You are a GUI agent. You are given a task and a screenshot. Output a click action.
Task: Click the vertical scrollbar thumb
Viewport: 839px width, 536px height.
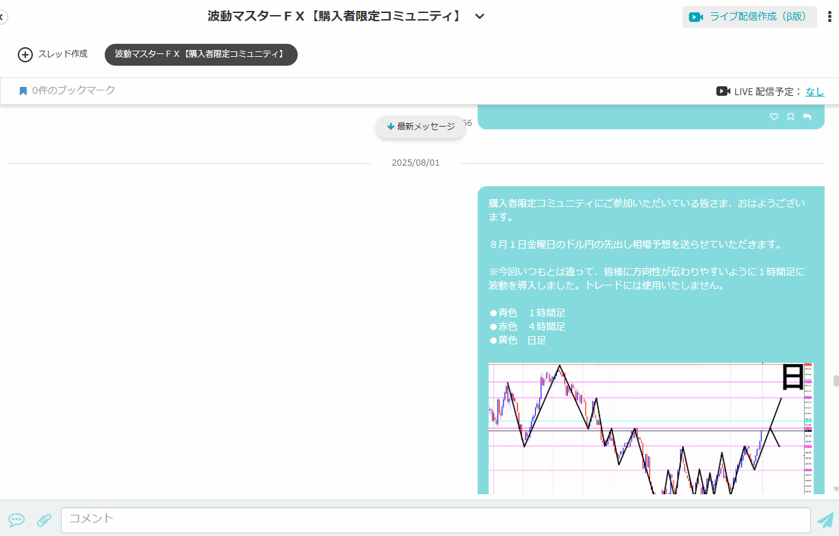[x=836, y=381]
